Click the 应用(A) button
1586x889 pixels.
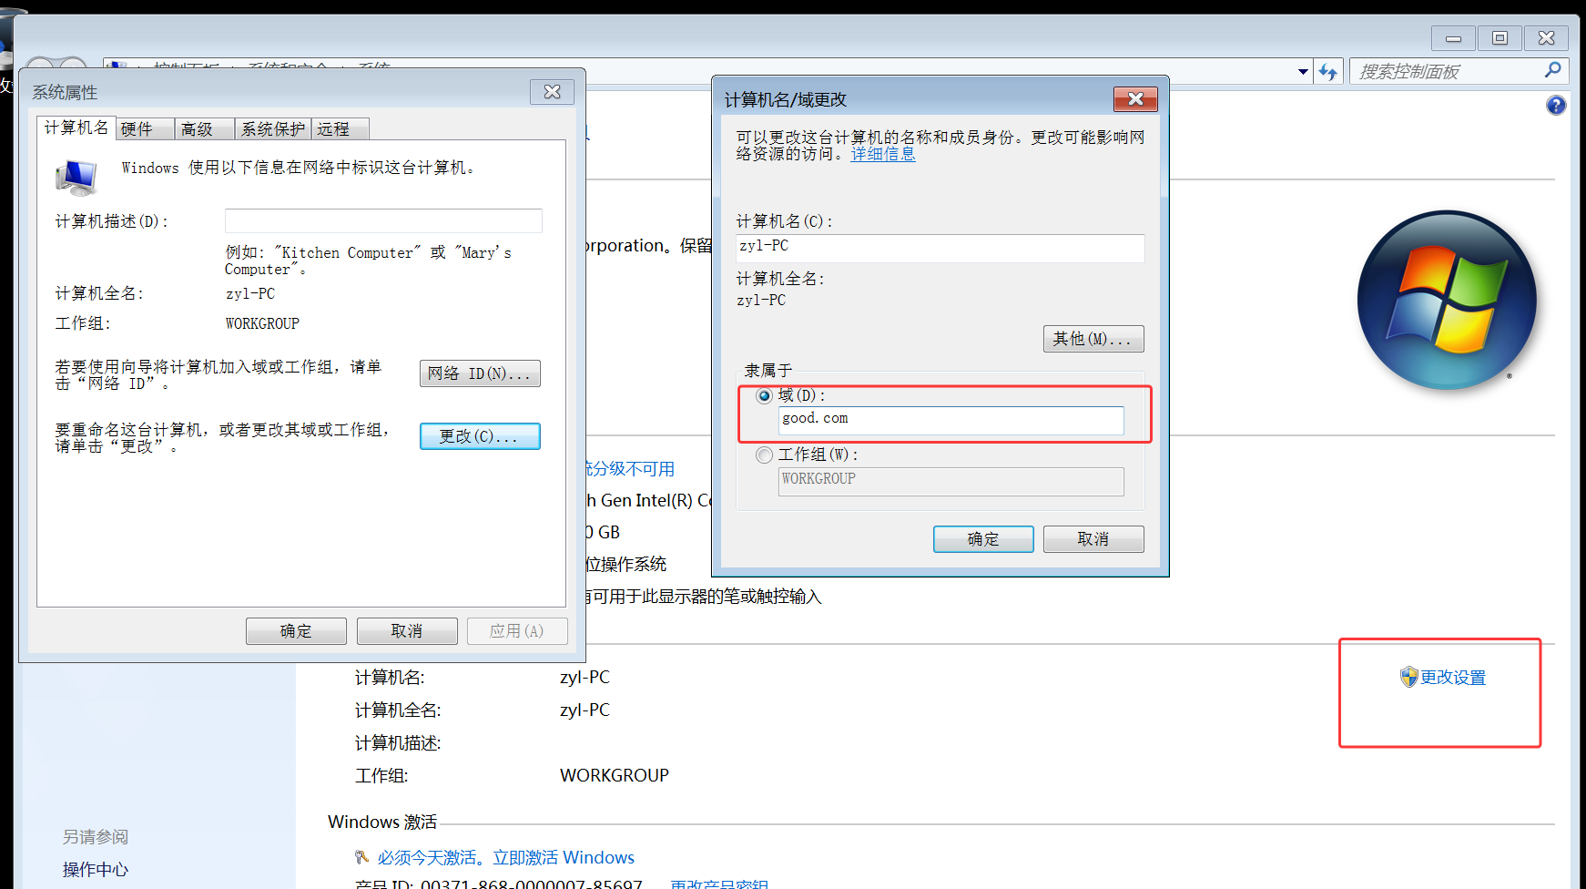tap(517, 631)
